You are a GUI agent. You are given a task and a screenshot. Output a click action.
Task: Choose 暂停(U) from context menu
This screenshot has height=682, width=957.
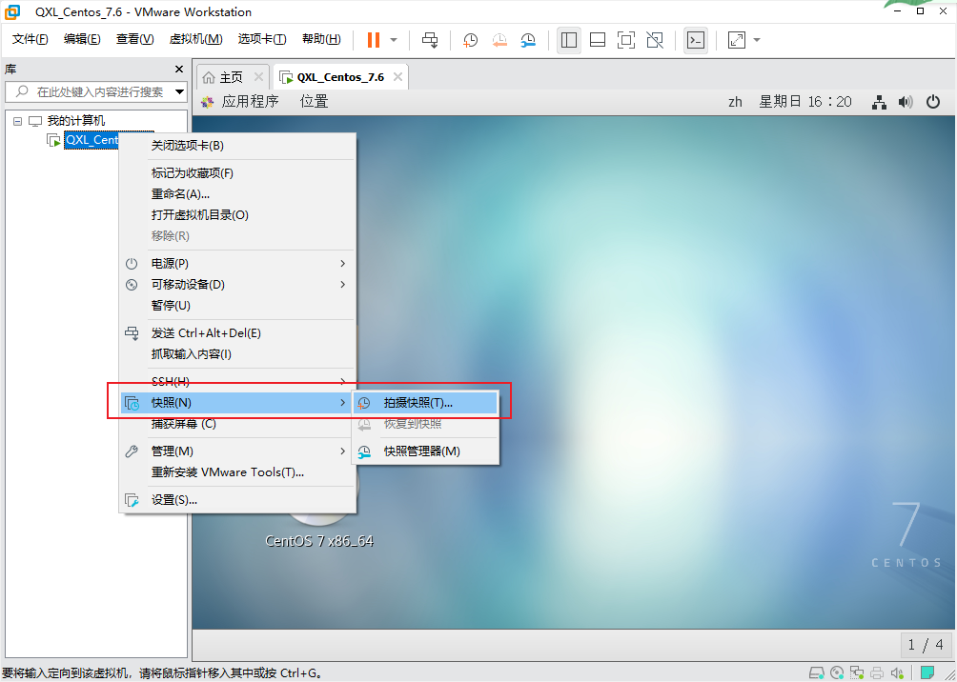click(238, 305)
